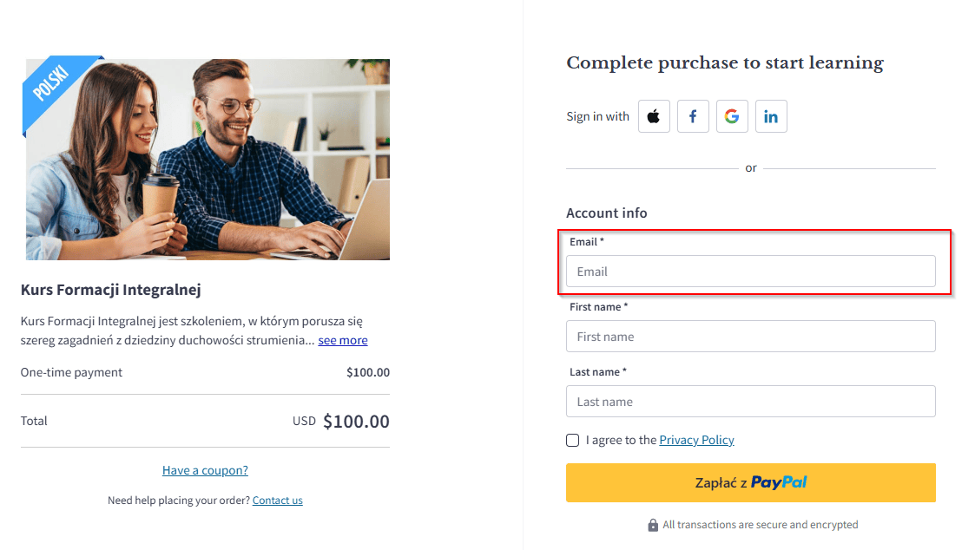Focus the Email input field
The image size is (975, 550).
(750, 272)
